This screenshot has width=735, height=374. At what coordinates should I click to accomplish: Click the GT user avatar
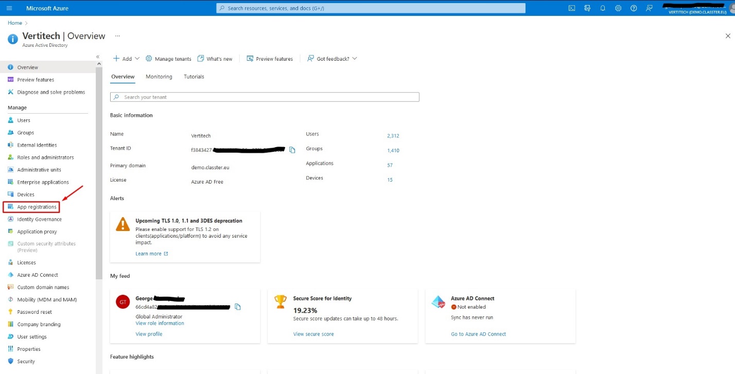(x=123, y=302)
